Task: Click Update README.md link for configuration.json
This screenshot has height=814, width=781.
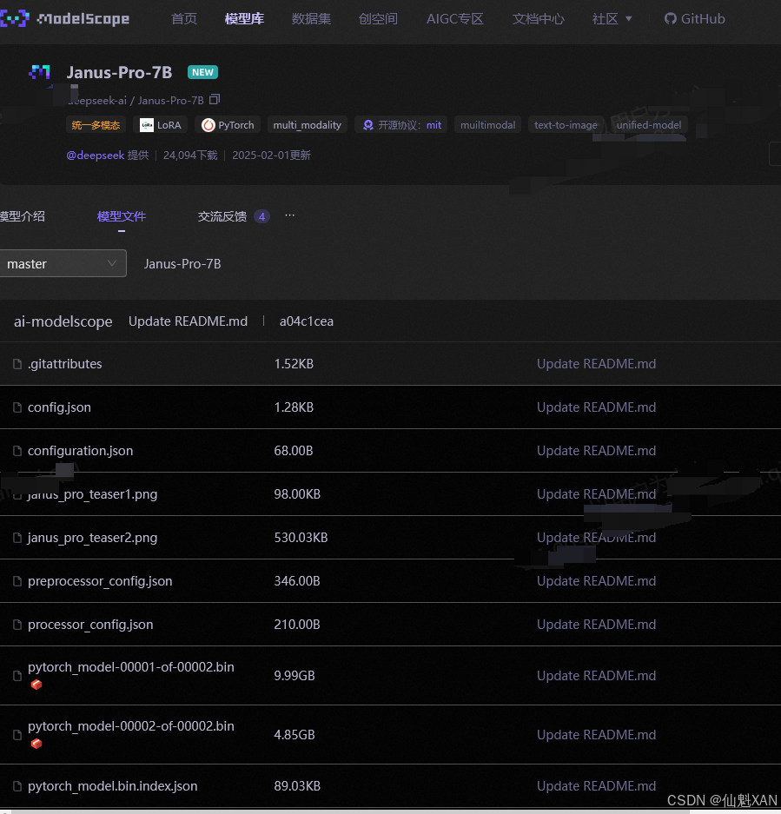Action: (x=596, y=450)
